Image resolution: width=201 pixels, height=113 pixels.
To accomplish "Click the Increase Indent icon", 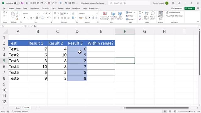I will [x=68, y=18].
